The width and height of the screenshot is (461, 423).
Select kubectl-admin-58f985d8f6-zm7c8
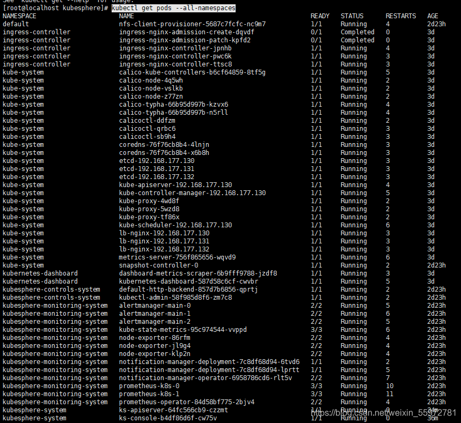tap(175, 298)
